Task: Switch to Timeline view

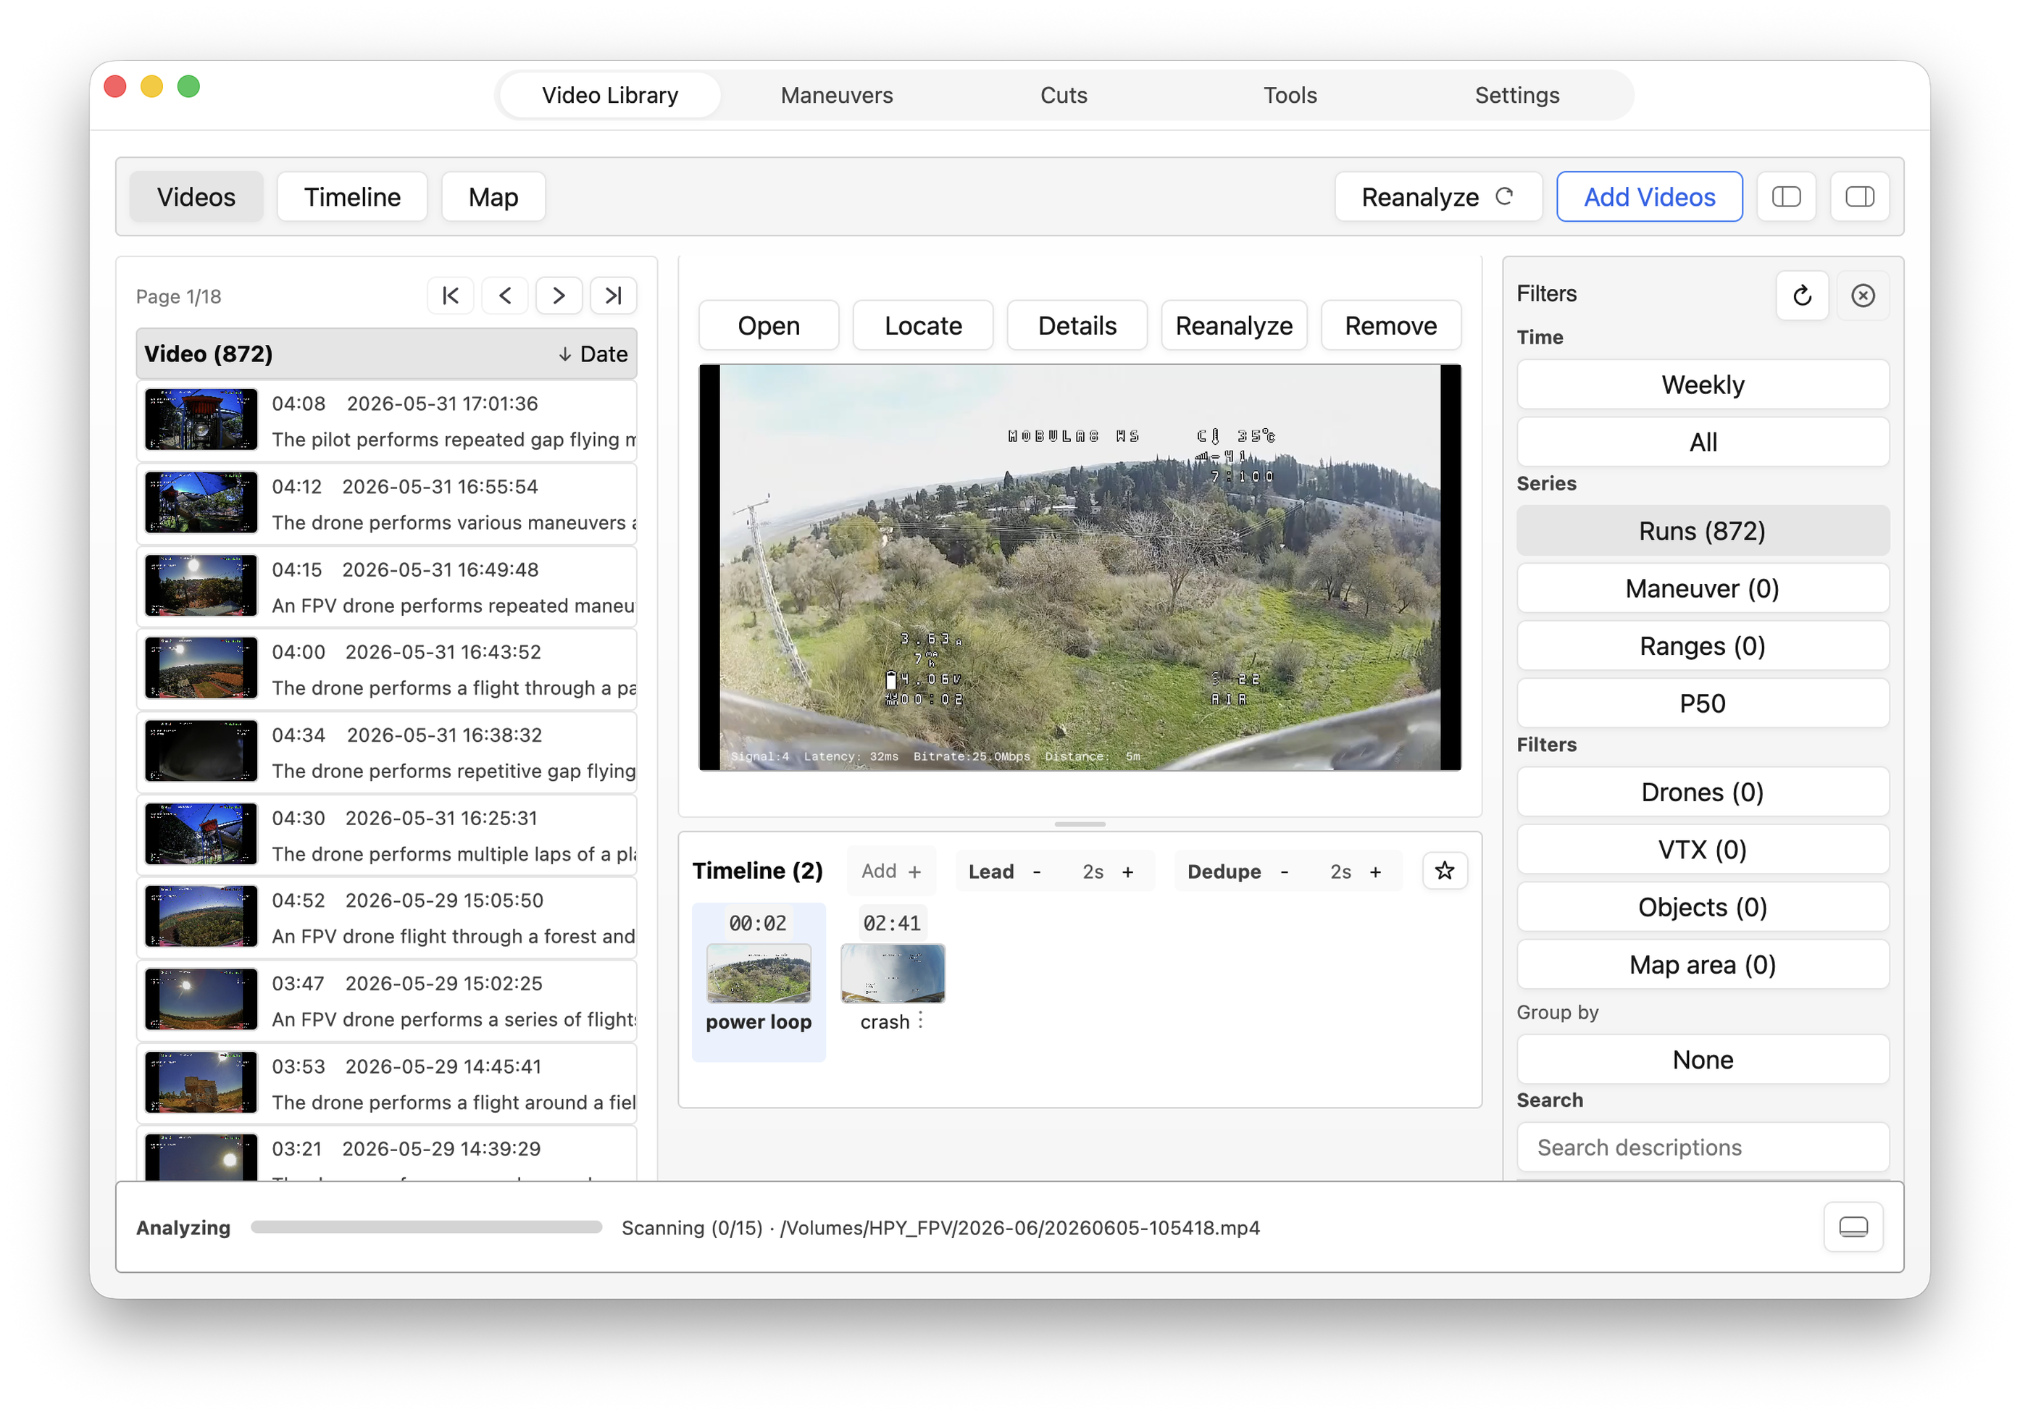Action: (x=352, y=196)
